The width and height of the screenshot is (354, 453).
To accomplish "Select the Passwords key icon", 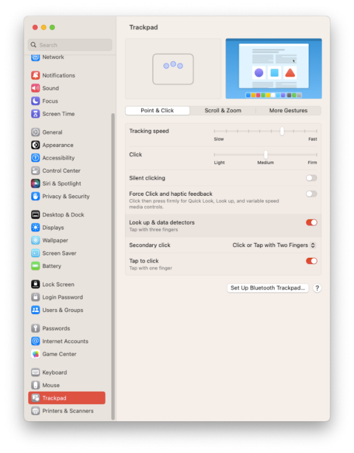I will 35,329.
